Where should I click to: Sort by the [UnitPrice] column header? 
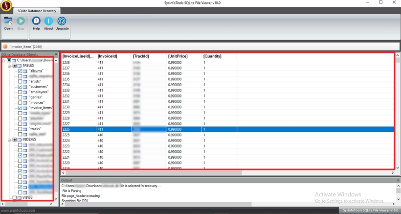click(x=184, y=56)
